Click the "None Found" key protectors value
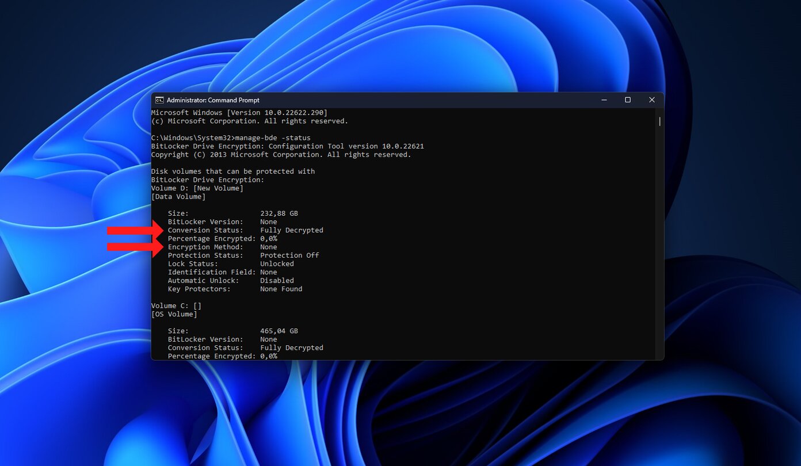 [281, 289]
